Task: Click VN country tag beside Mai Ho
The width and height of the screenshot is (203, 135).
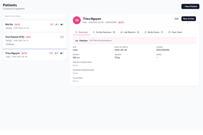Action: tap(17, 24)
